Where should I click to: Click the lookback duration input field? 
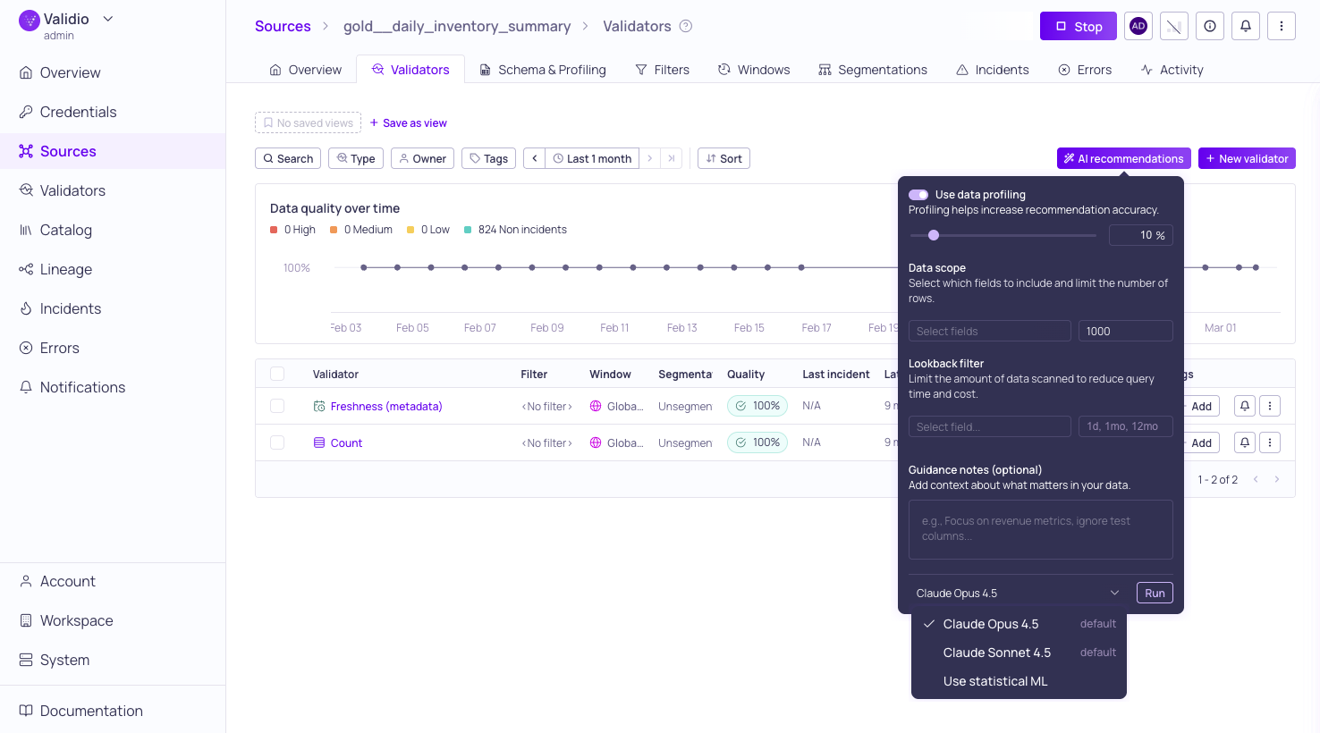click(x=1126, y=426)
